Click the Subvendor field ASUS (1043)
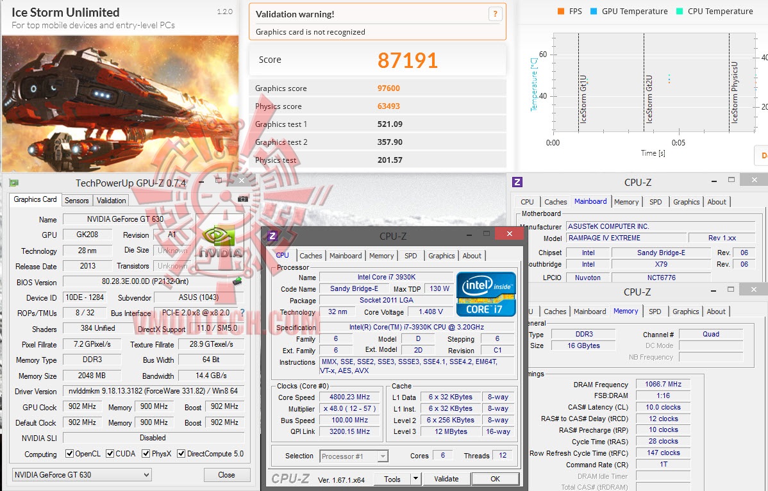This screenshot has width=768, height=491. pos(199,297)
